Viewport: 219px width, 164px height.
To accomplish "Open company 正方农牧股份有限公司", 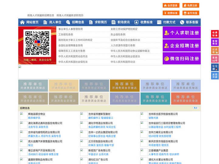I will coord(100,141).
